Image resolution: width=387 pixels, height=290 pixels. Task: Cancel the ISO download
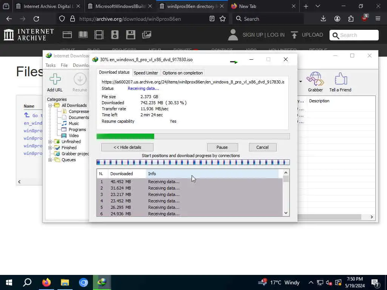pos(262,148)
